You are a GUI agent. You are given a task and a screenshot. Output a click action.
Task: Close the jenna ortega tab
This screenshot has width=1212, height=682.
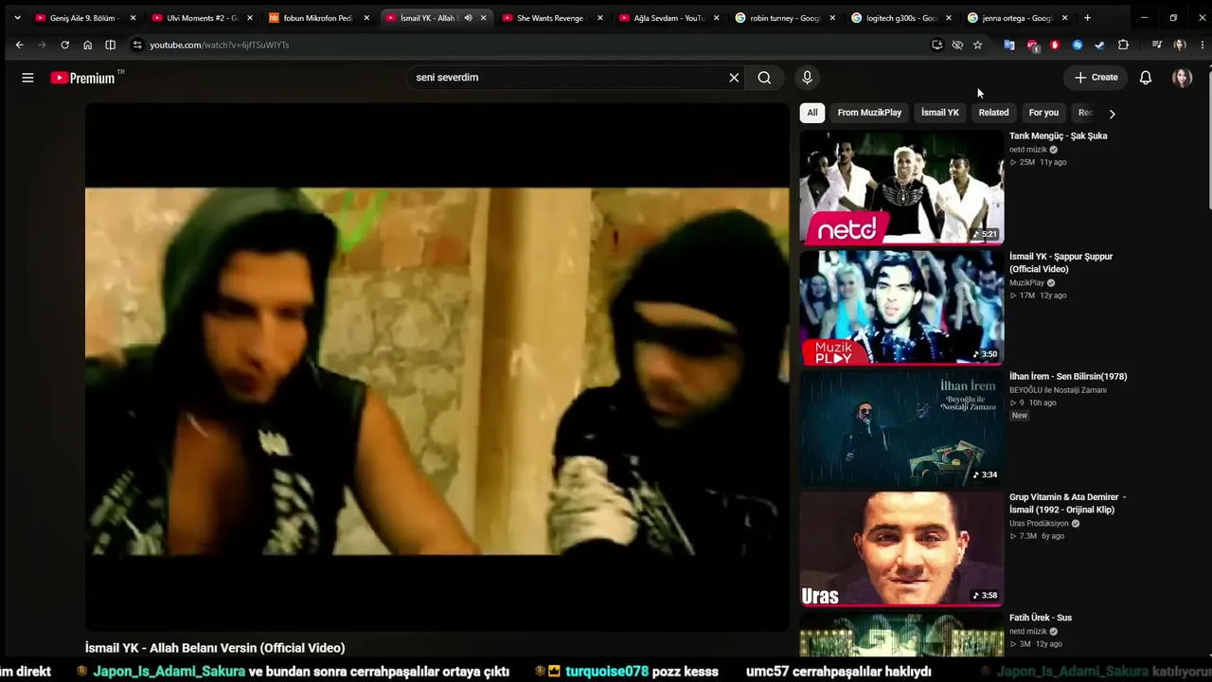[1065, 18]
